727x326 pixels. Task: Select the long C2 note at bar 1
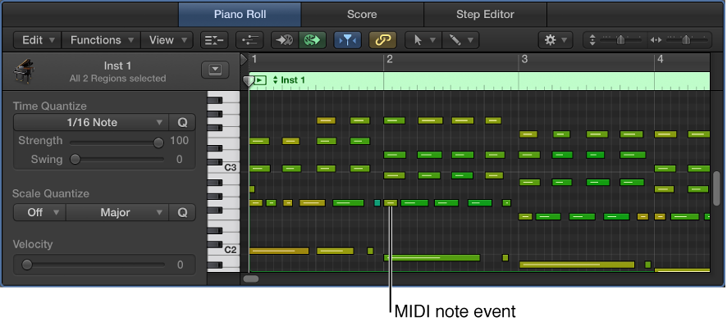pos(279,251)
